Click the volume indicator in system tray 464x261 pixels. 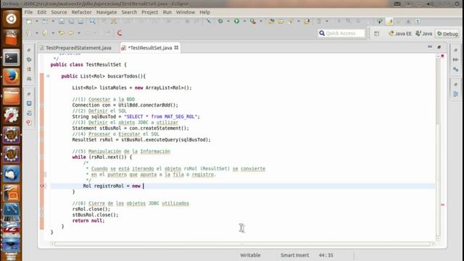coord(430,4)
